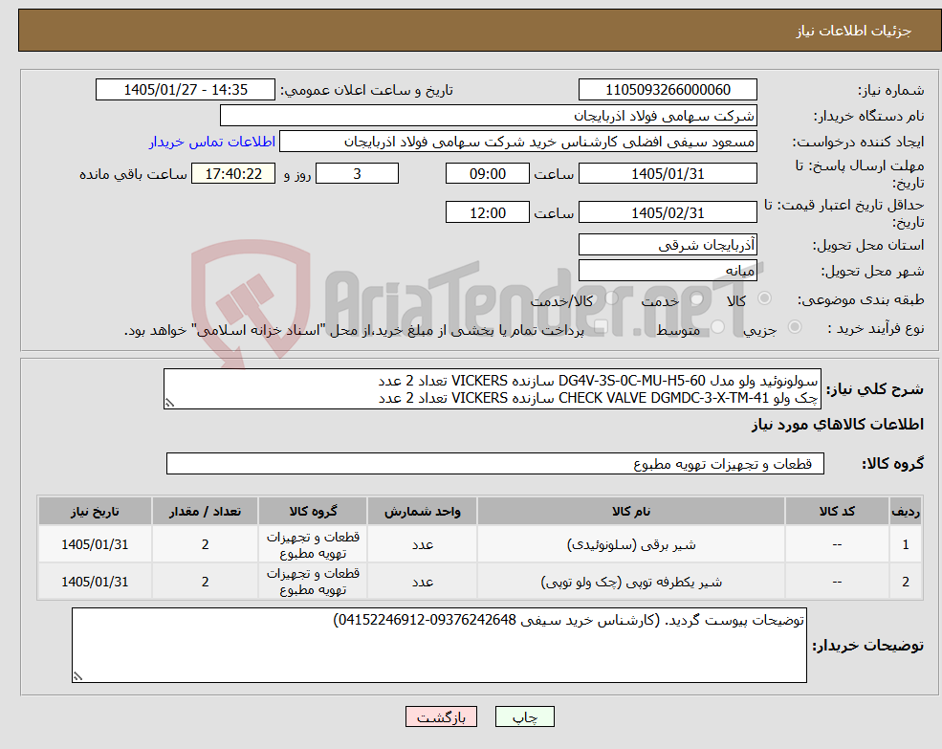Image resolution: width=942 pixels, height=749 pixels.
Task: Click the announcement date field 1405/01/27 - 14:35
Action: point(185,90)
